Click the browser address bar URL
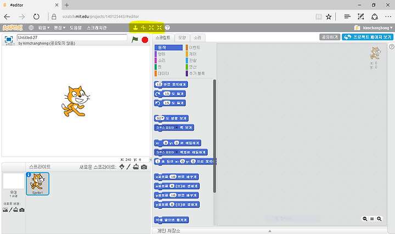The height and width of the screenshot is (234, 395). (x=100, y=16)
